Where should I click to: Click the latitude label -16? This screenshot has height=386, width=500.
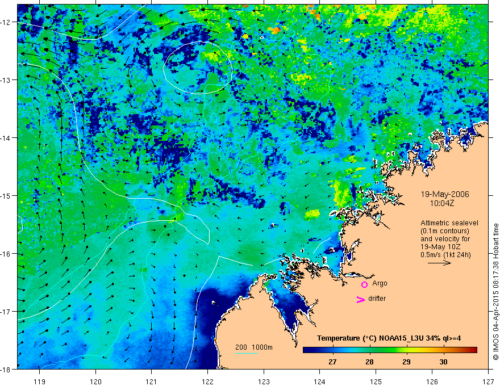(x=6, y=254)
